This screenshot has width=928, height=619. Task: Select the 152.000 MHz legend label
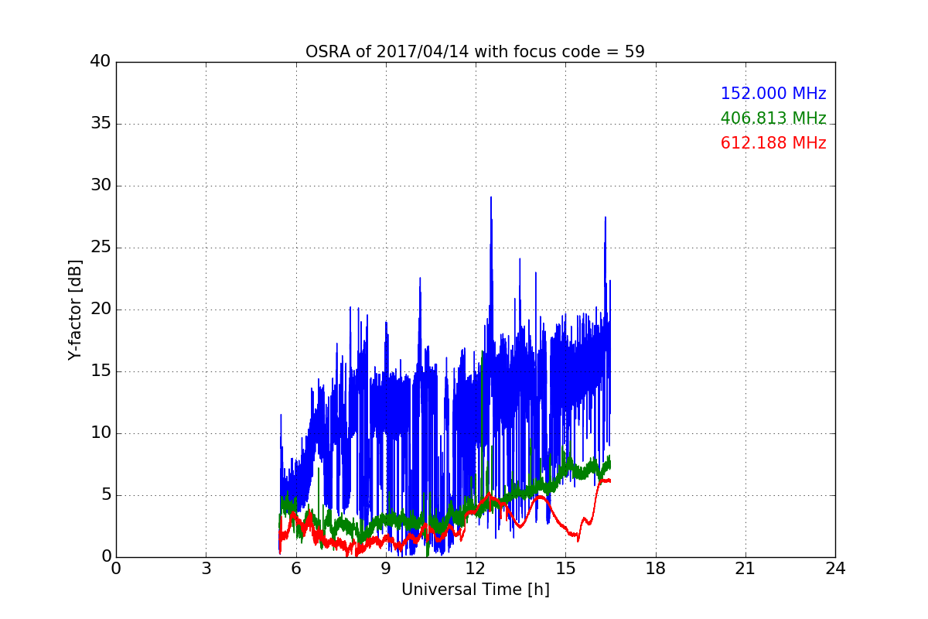point(773,94)
